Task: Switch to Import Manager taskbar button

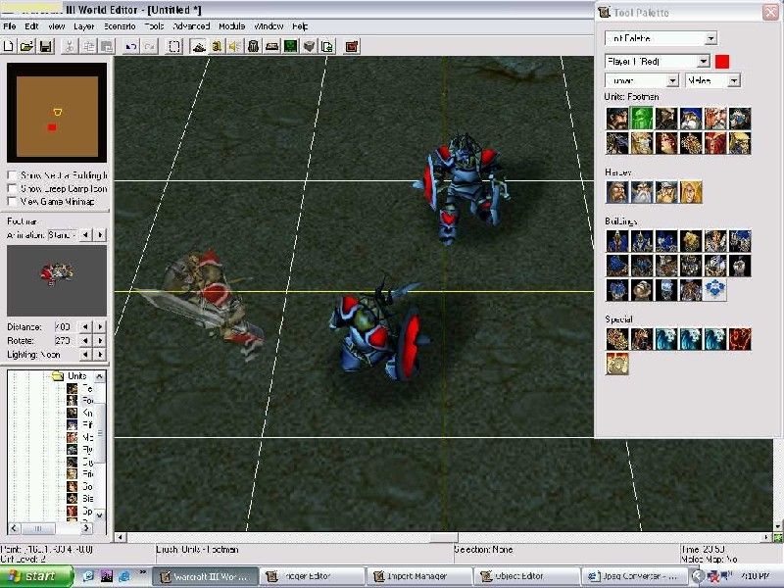Action: 419,576
